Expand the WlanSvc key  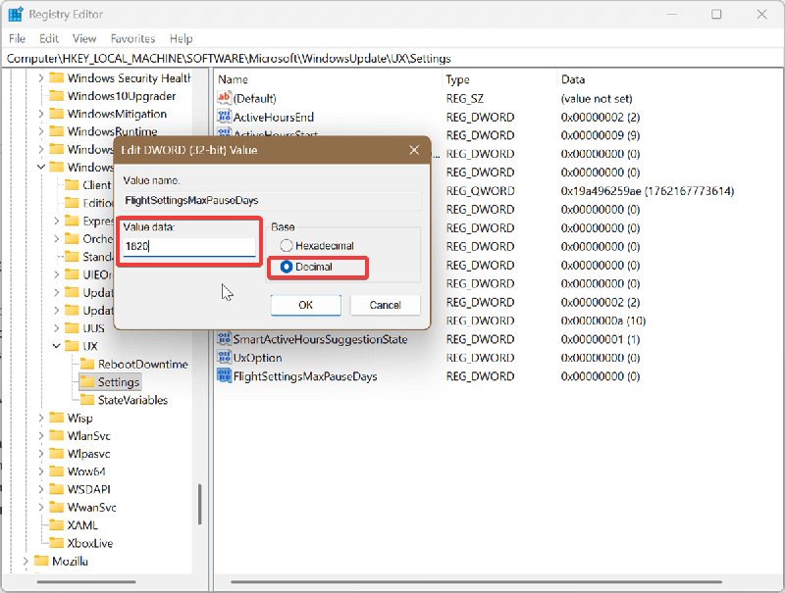click(41, 435)
